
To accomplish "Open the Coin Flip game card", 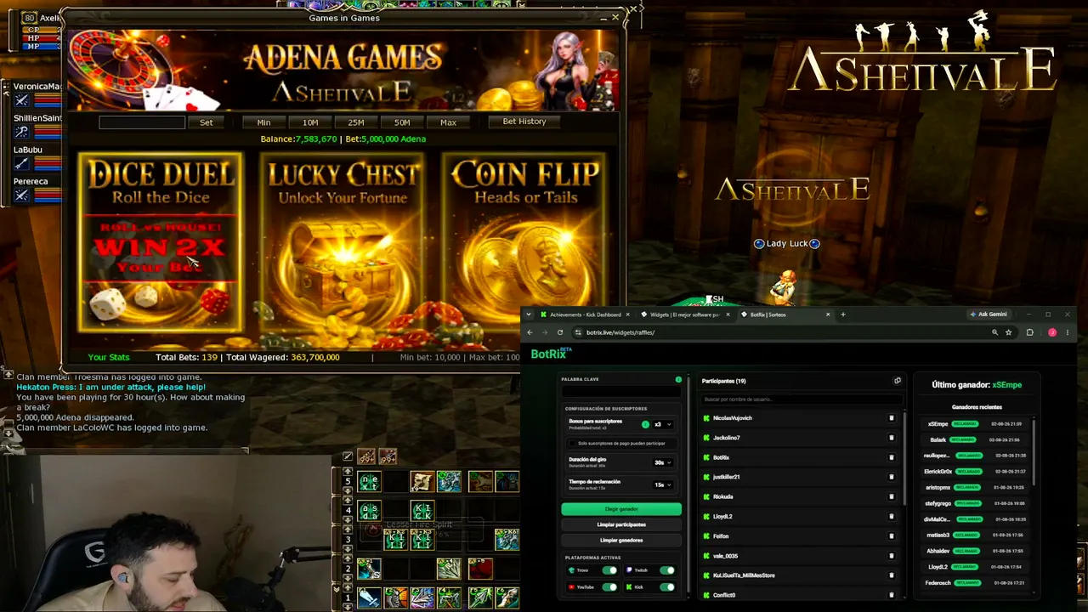I will 525,241.
